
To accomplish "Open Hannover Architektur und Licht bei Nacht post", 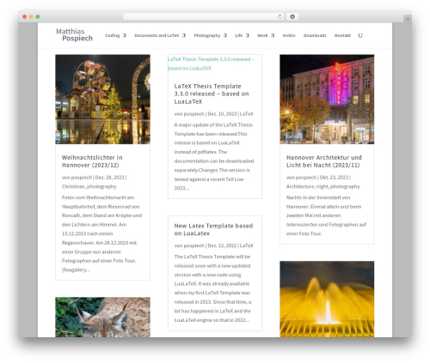I will pyautogui.click(x=324, y=161).
